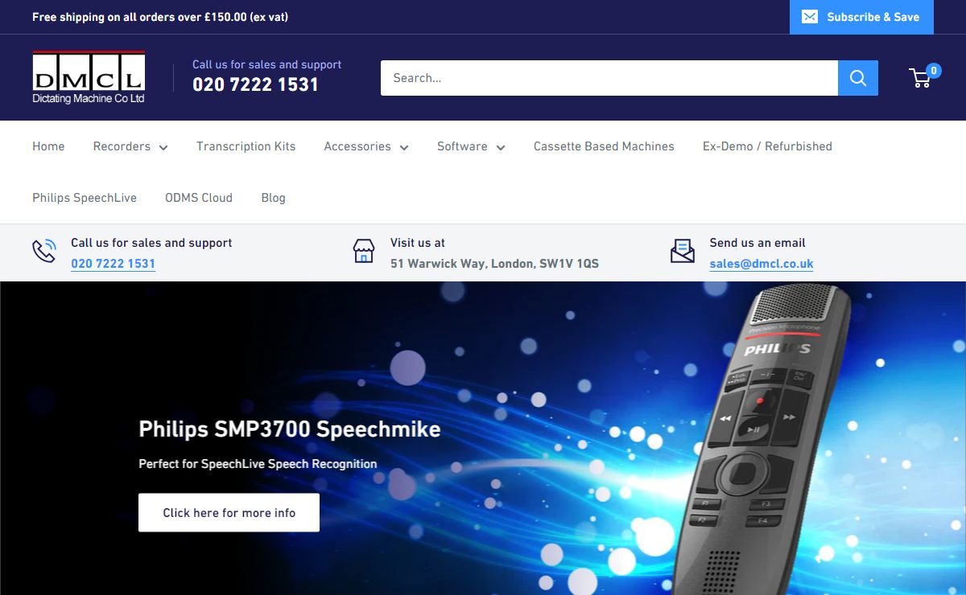The height and width of the screenshot is (595, 966).
Task: Navigate to Philips SpeechLive page
Action: pyautogui.click(x=85, y=198)
